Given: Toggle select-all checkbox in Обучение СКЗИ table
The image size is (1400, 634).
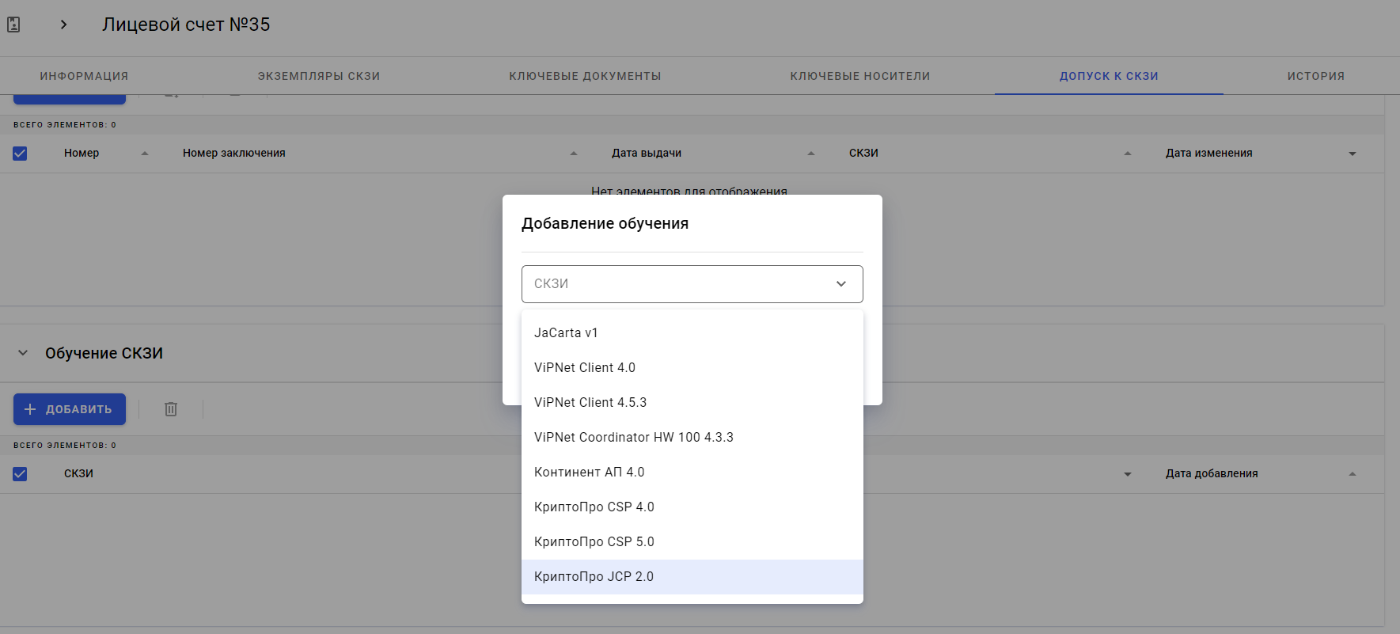Looking at the screenshot, I should click(x=20, y=474).
